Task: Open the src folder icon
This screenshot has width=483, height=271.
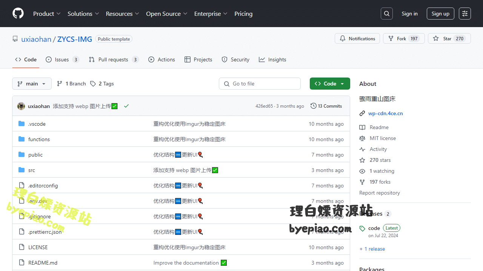Action: click(x=22, y=170)
